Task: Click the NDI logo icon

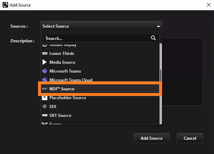Action: pos(45,89)
